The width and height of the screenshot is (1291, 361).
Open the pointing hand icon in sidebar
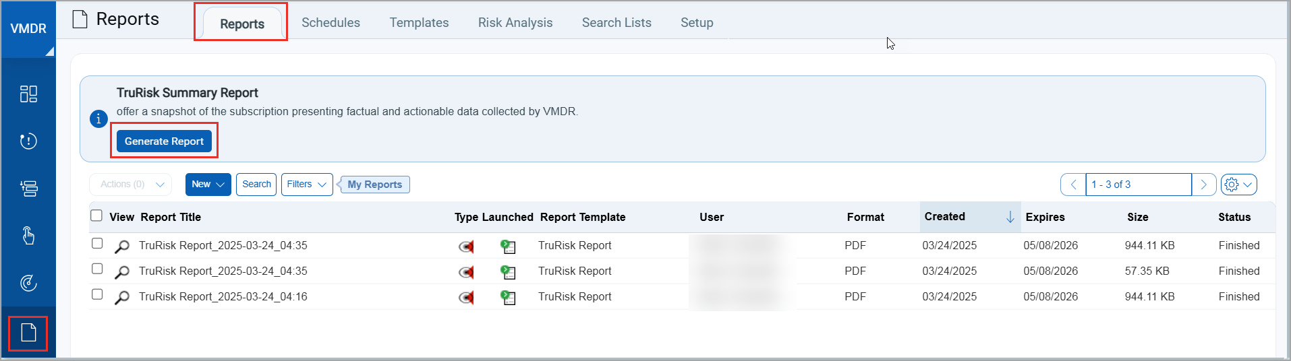tap(28, 236)
